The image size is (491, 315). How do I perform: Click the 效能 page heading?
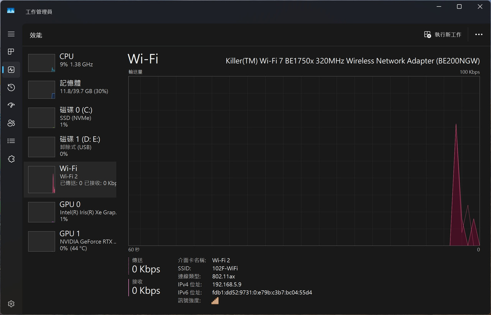pyautogui.click(x=36, y=35)
